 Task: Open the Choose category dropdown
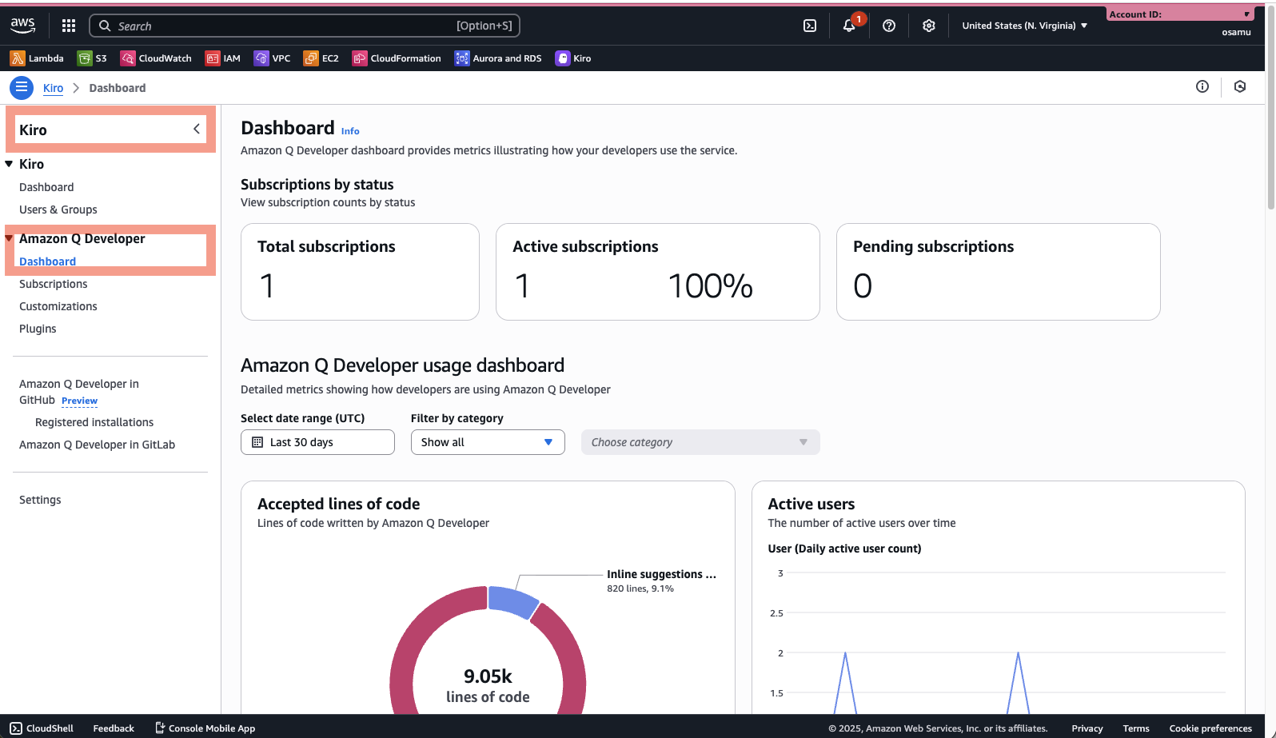click(700, 442)
